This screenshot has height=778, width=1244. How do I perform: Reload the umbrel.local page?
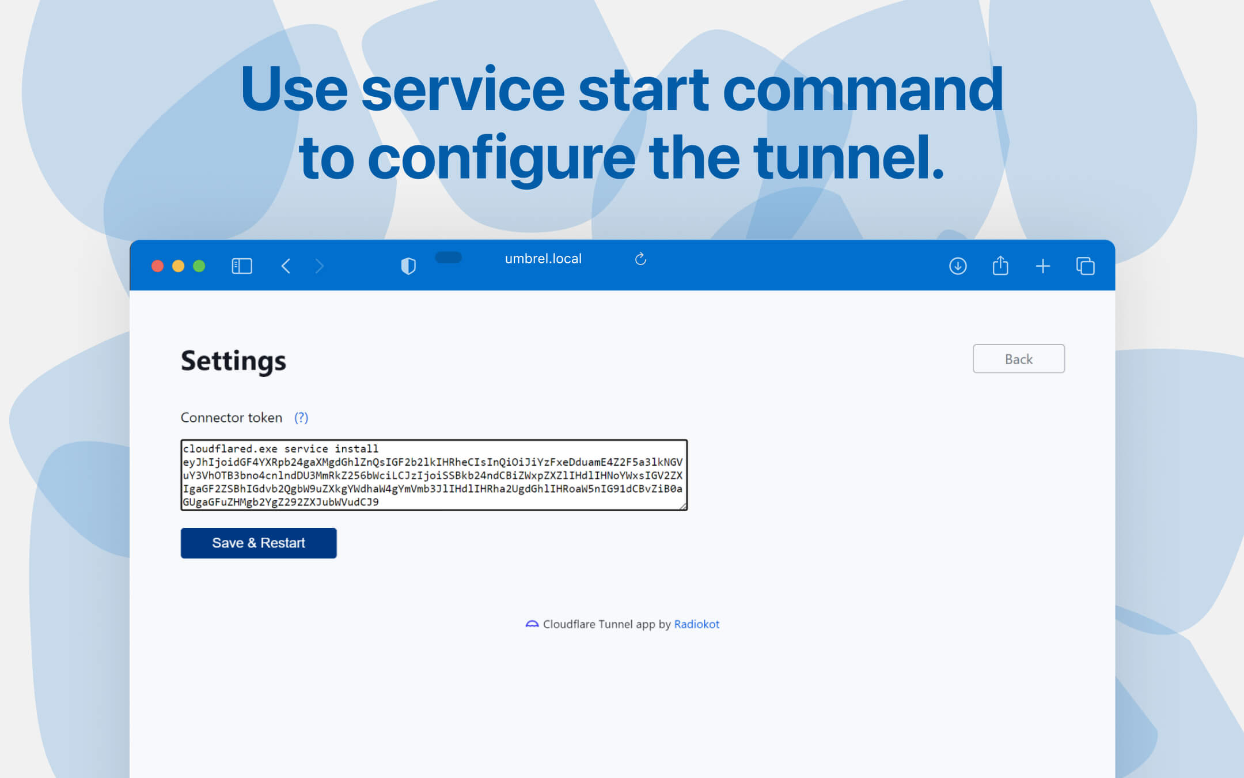click(641, 259)
